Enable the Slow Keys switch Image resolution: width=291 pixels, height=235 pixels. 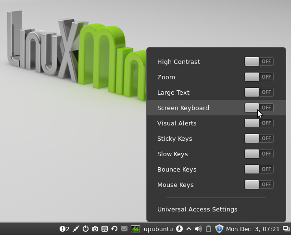259,154
